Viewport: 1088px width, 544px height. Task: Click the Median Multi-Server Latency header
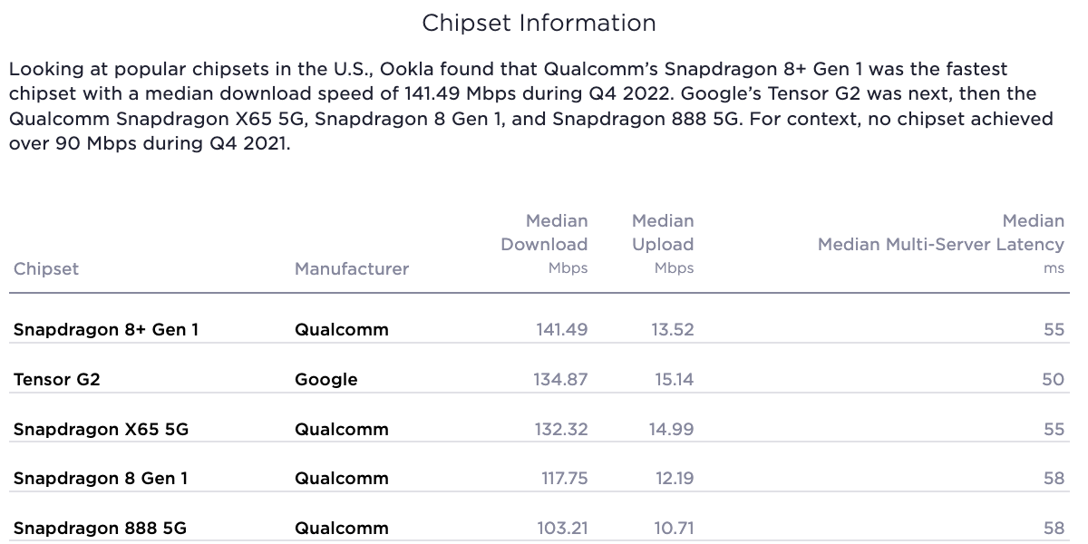pyautogui.click(x=941, y=244)
